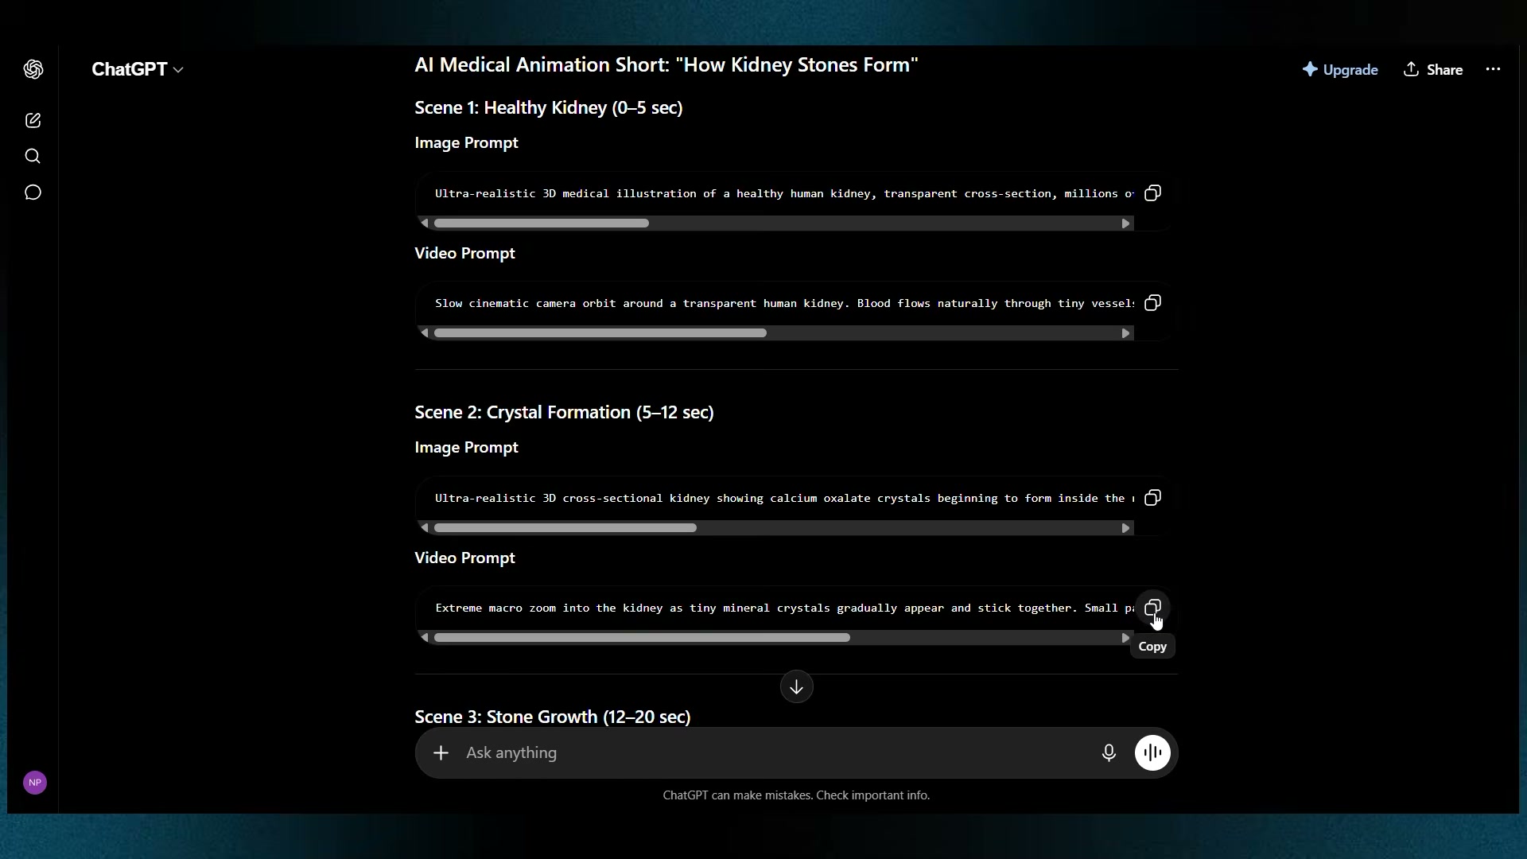
Task: Click the 'Scene 1: Healthy Kidney (0–5 sec)' heading
Action: (549, 107)
